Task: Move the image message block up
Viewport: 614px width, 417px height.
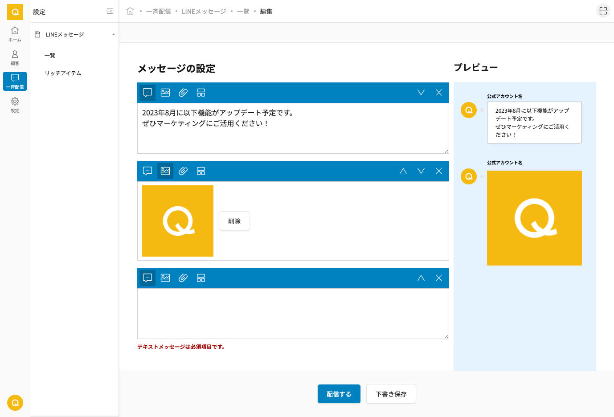Action: 403,171
